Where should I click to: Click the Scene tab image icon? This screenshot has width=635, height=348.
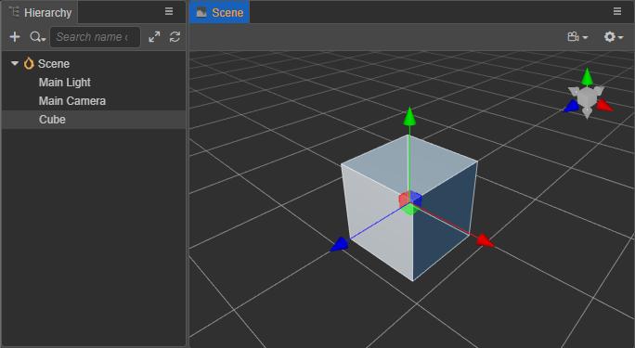pos(201,13)
